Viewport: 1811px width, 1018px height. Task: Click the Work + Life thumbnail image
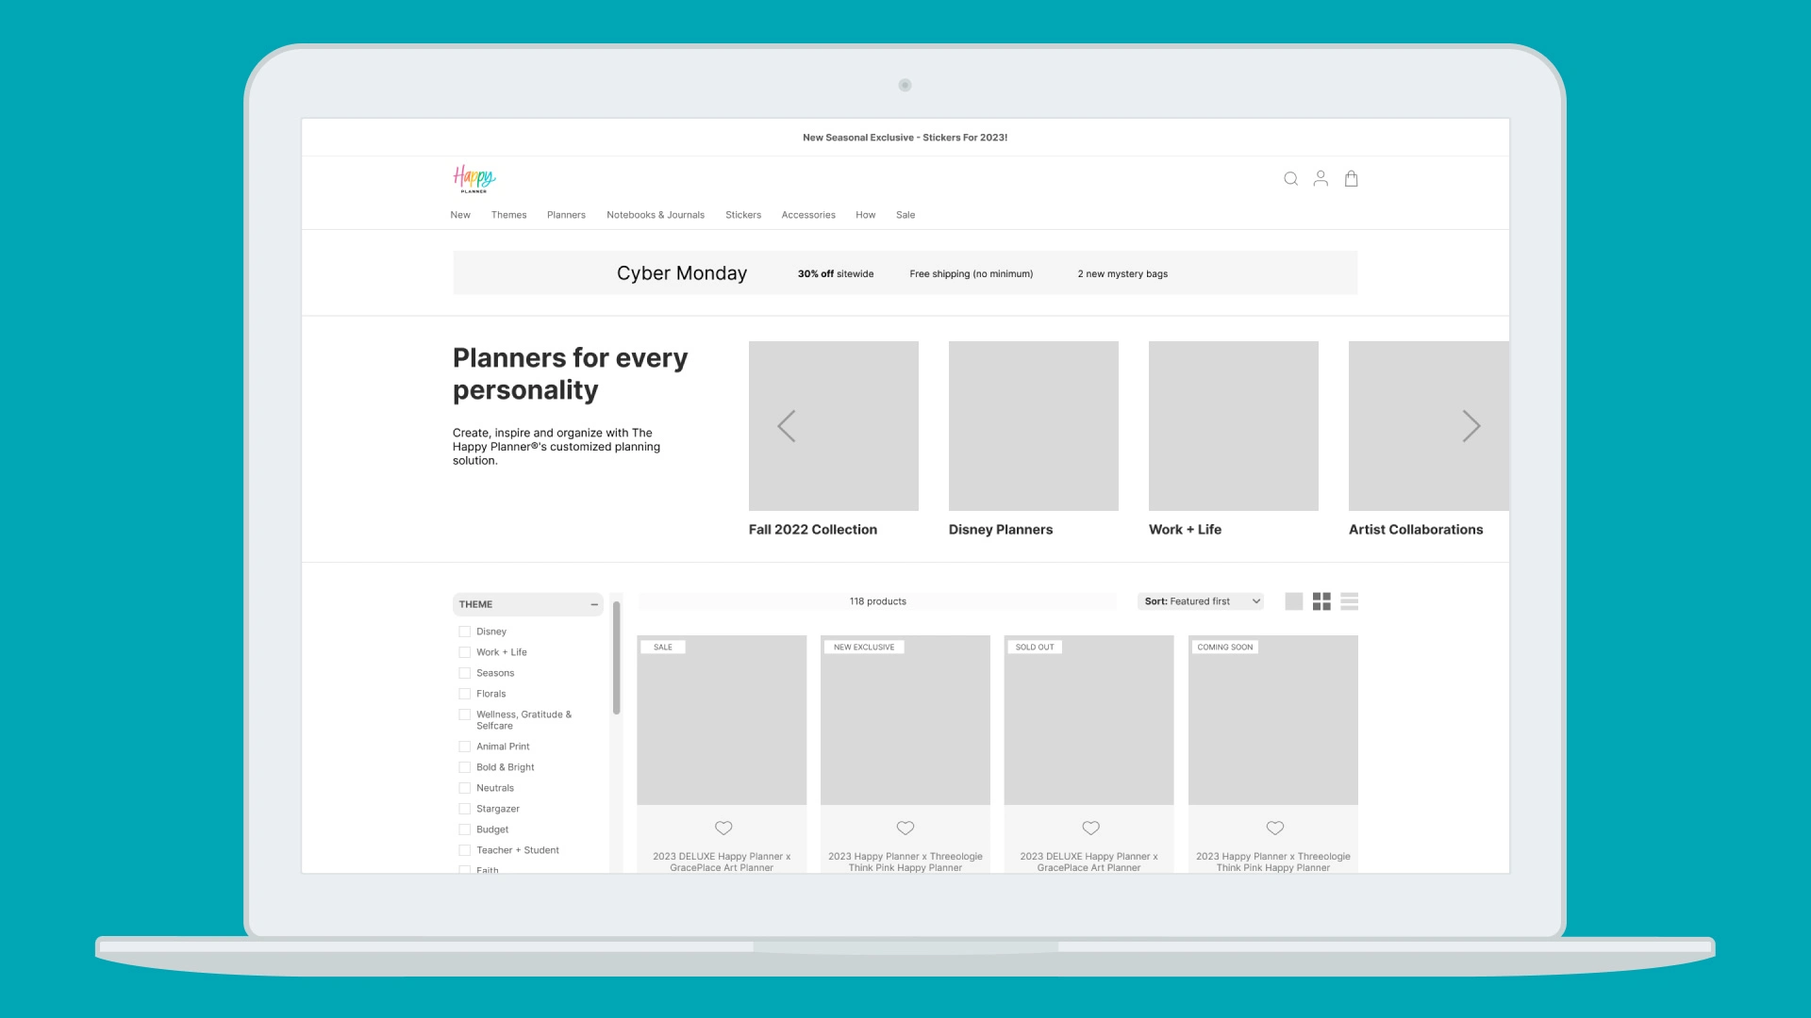1234,426
